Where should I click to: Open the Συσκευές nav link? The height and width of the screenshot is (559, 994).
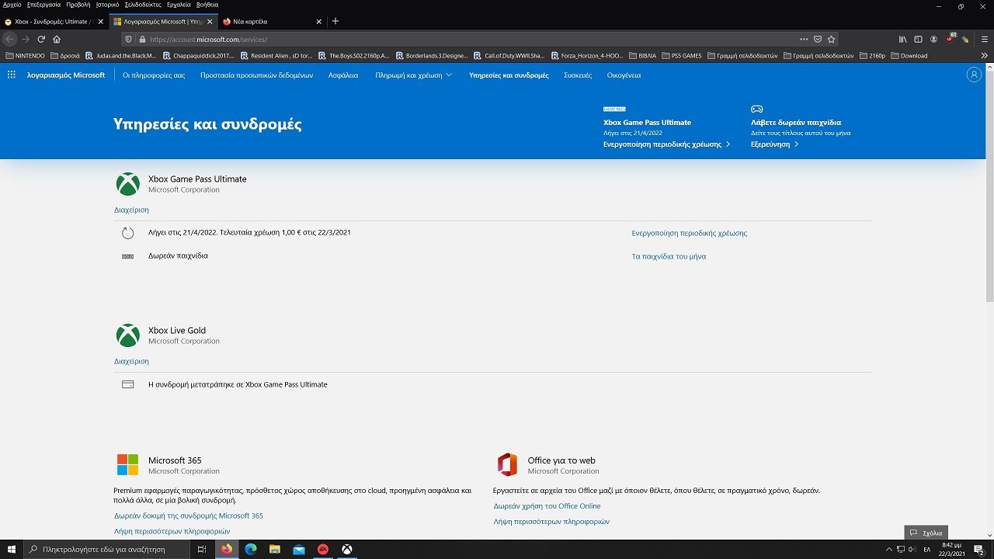coord(578,75)
